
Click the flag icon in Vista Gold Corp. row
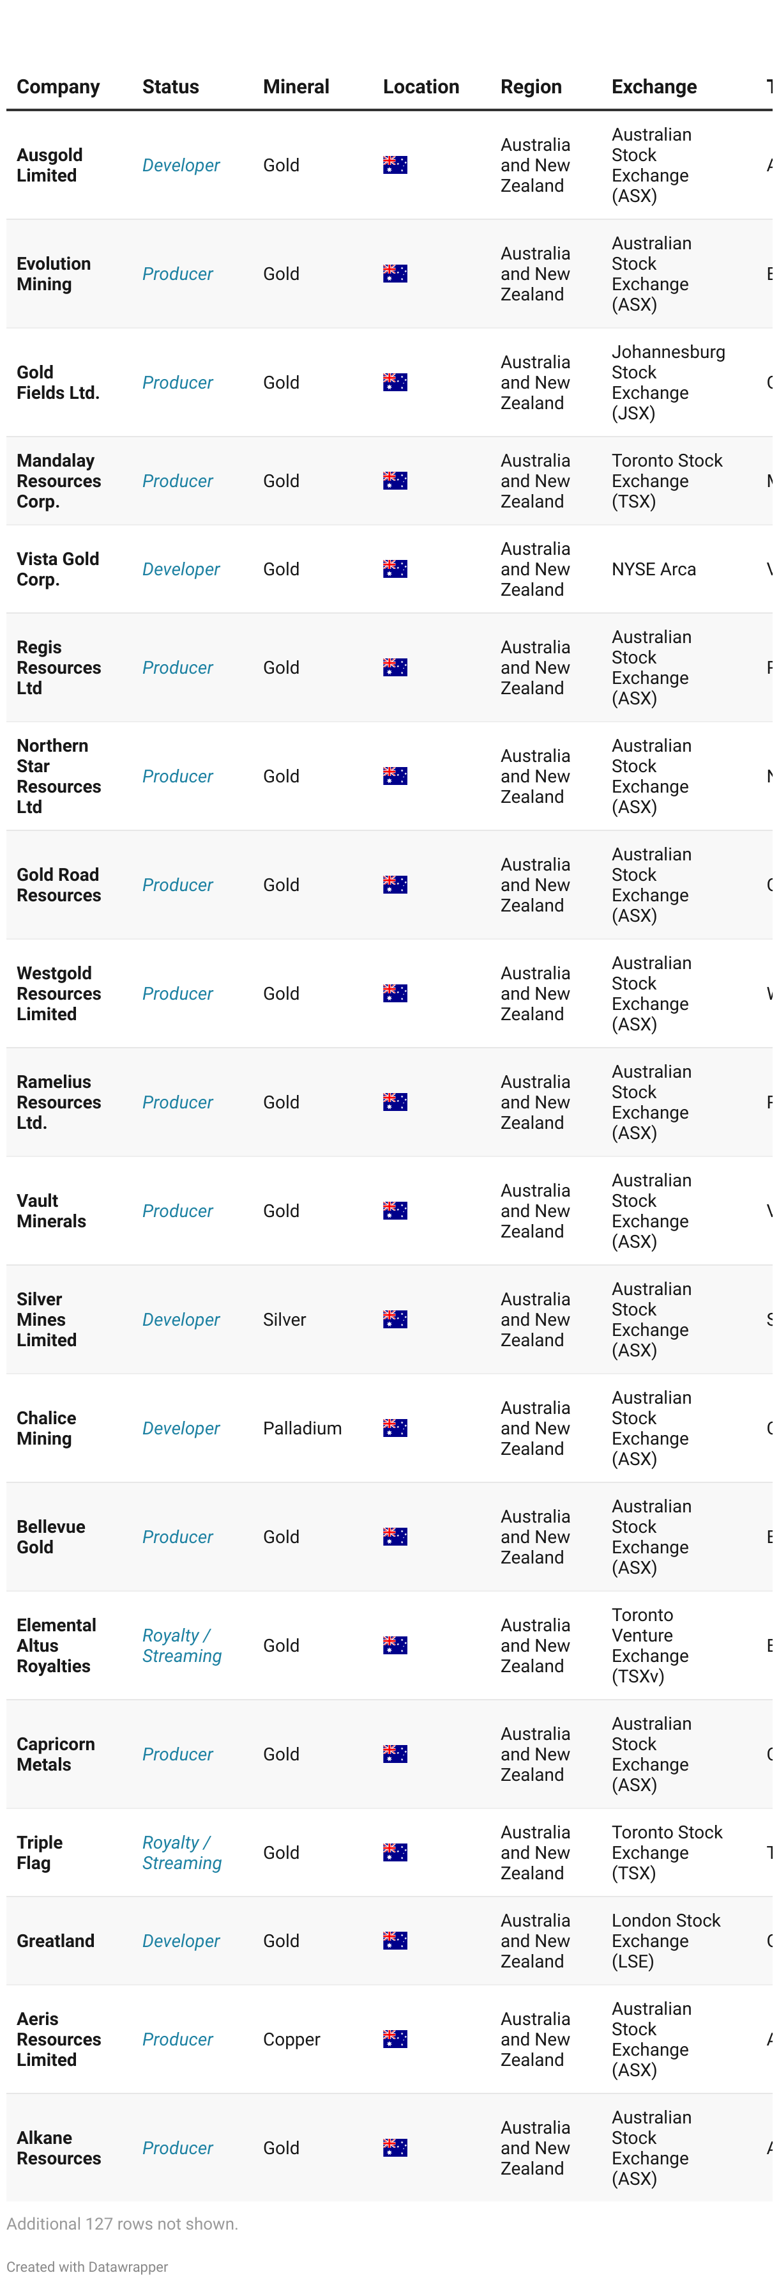click(x=395, y=569)
